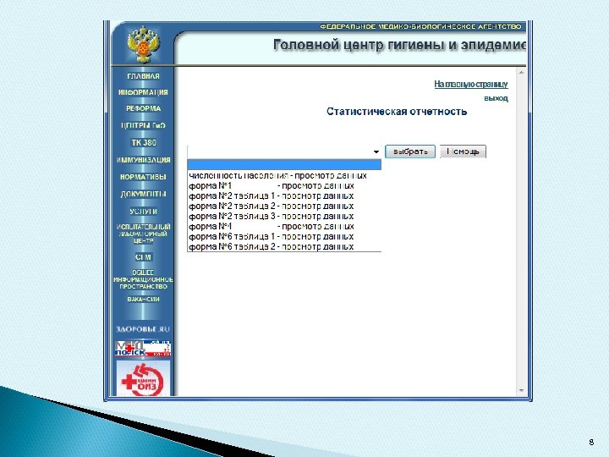This screenshot has width=609, height=457.
Task: Open the ИММУНИЗАЦИЯ section
Action: tap(143, 160)
